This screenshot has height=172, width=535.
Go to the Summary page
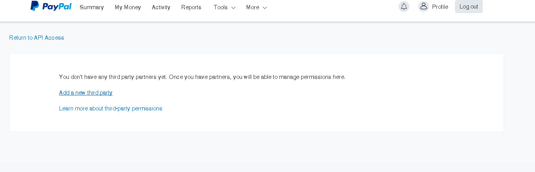click(x=92, y=7)
